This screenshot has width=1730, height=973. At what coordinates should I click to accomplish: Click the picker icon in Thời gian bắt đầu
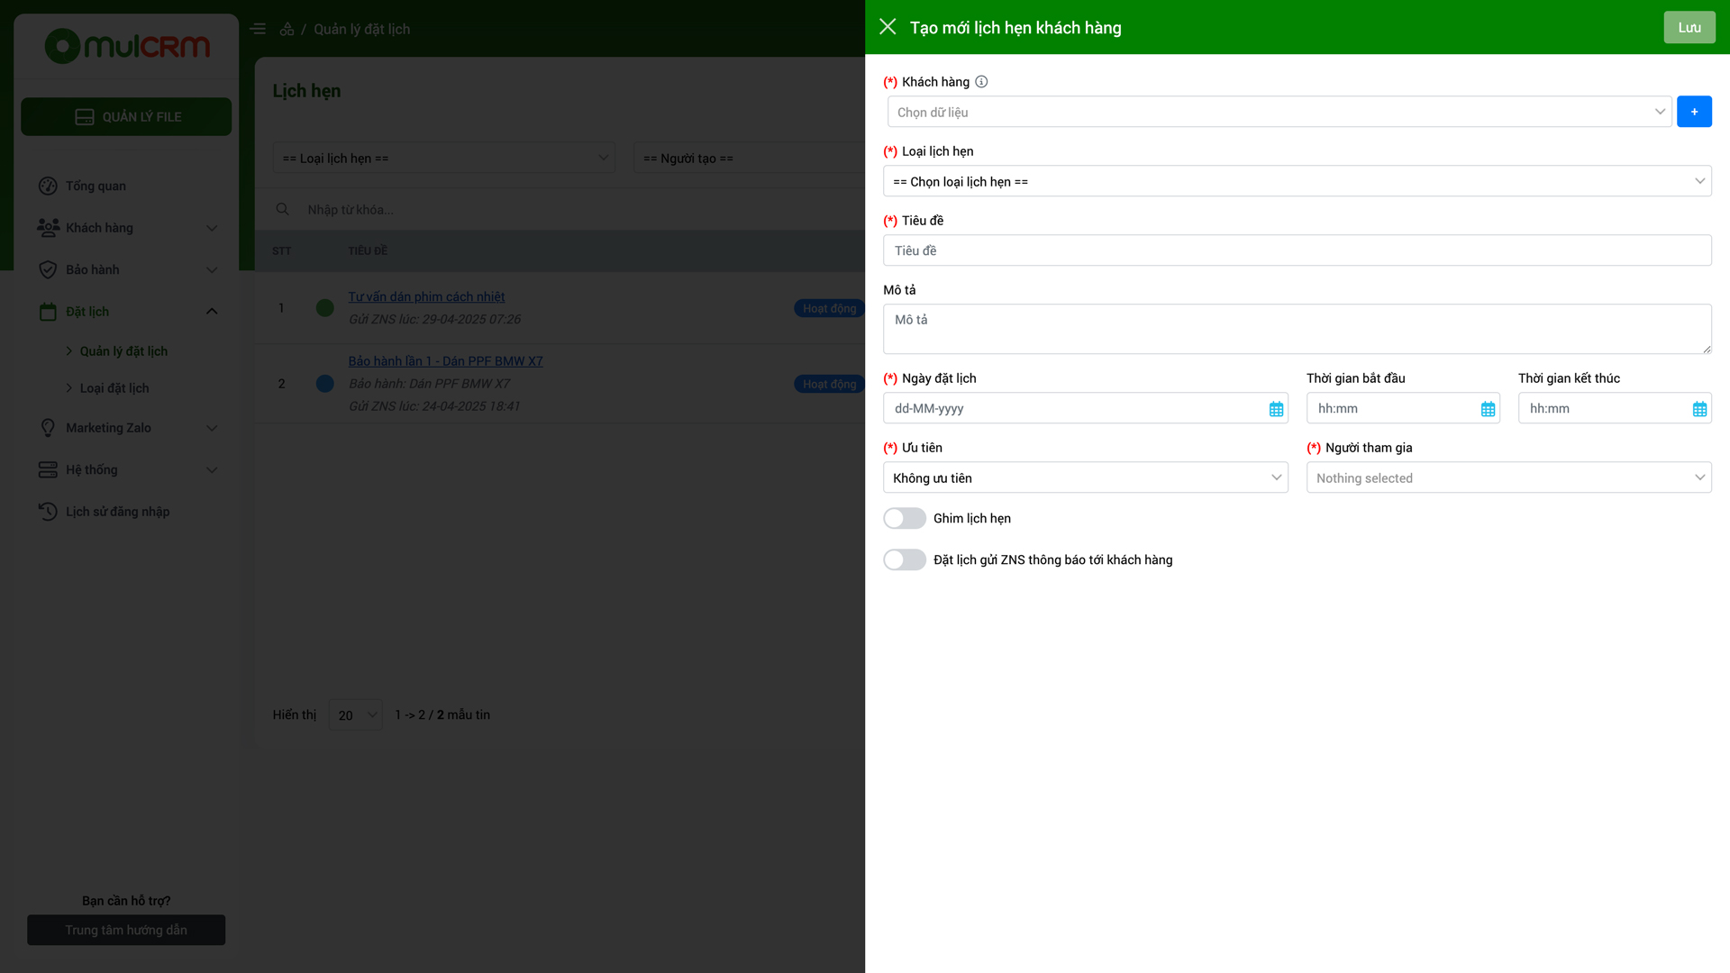1488,409
